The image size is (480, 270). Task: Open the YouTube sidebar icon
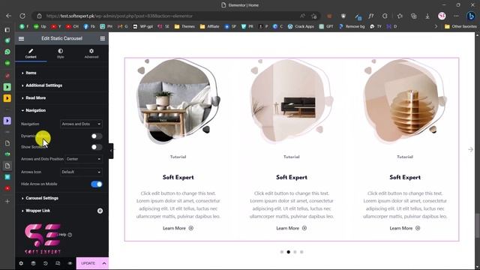[x=7, y=188]
